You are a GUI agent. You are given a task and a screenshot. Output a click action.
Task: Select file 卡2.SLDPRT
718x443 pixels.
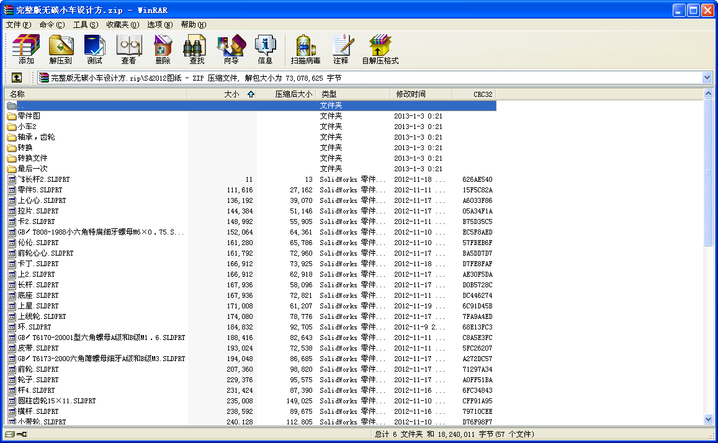click(x=251, y=221)
